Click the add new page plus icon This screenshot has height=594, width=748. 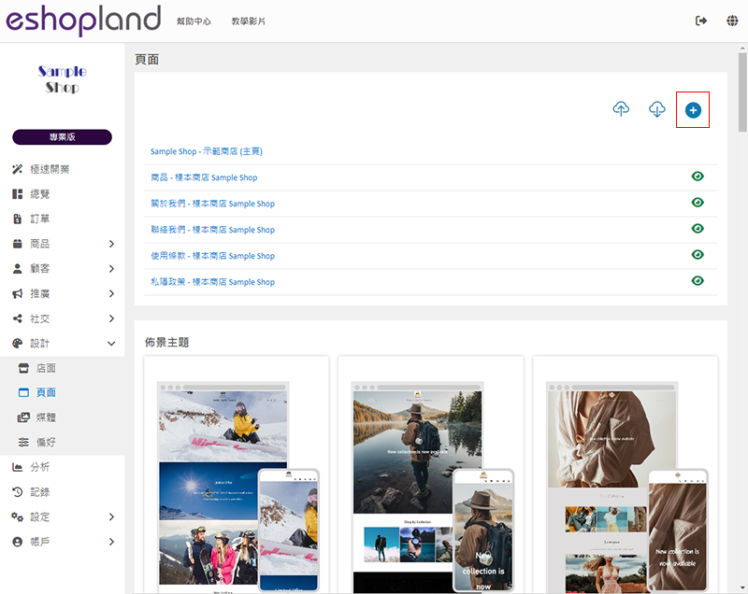tap(693, 110)
